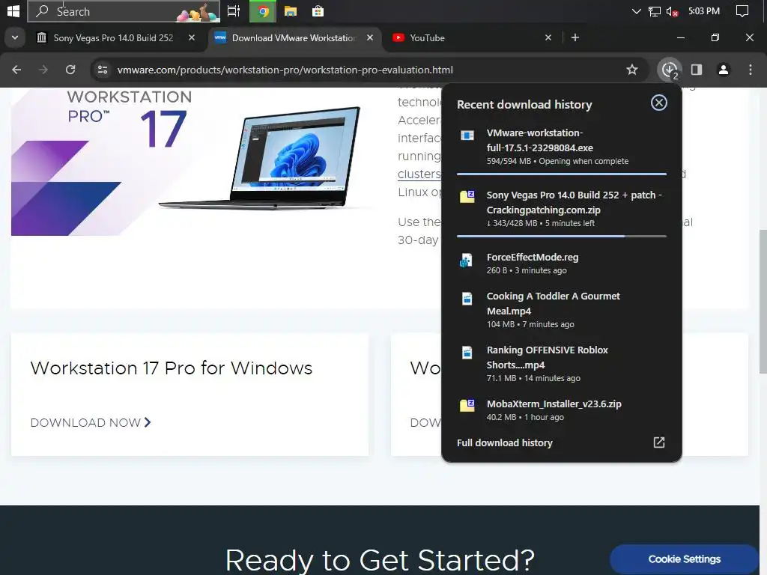Screen dimensions: 767x575
Task: Click the vmware.com address bar URL
Action: (285, 70)
